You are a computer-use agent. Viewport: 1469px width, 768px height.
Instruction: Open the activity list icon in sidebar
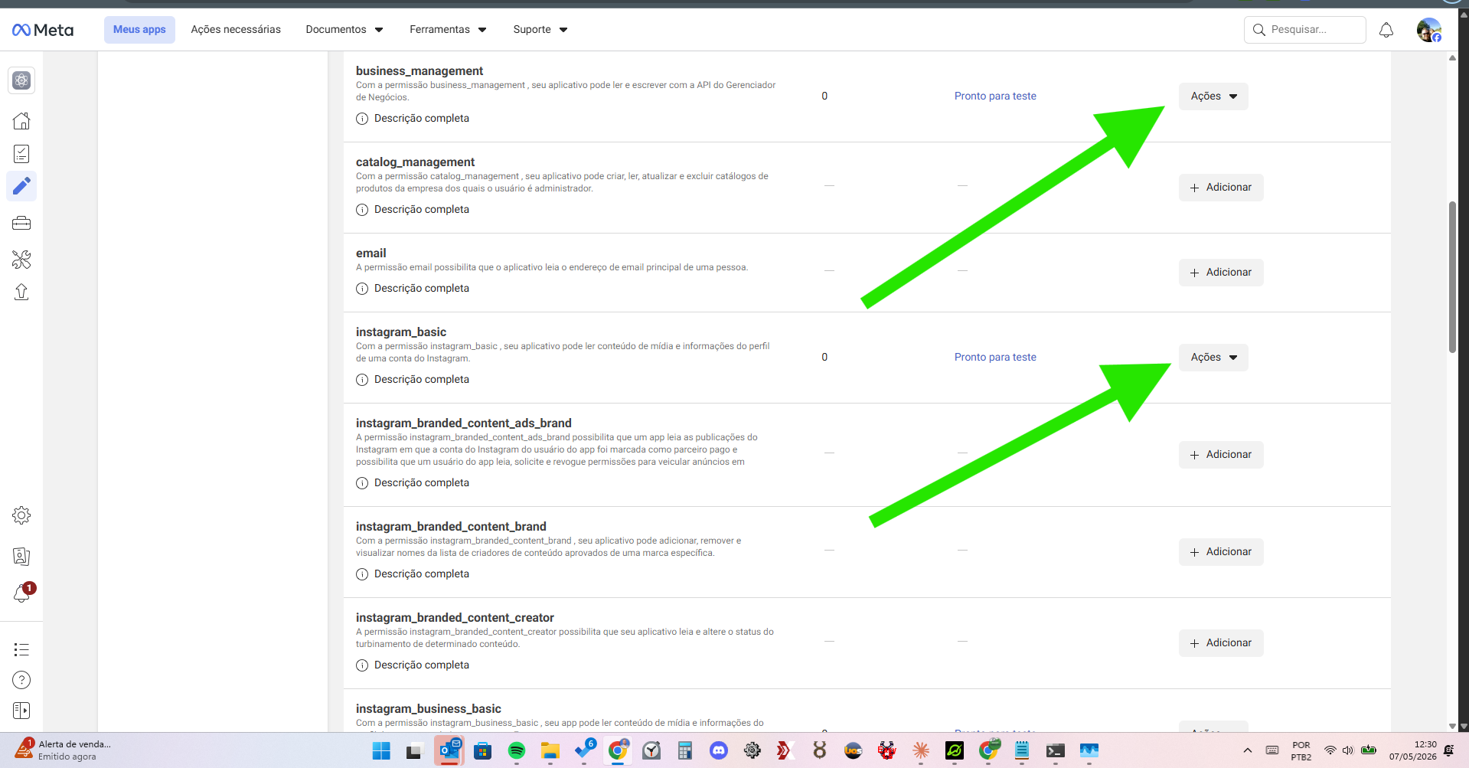[x=21, y=649]
